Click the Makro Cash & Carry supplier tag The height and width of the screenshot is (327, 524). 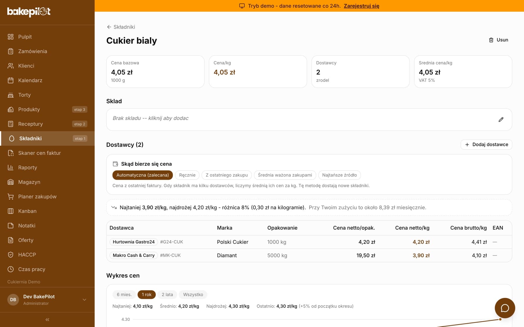pos(134,255)
